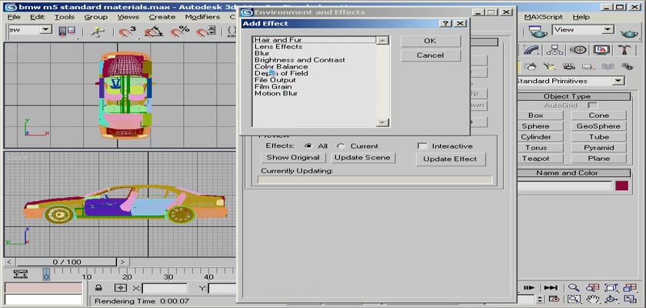Click the Zoom All viewport icon
646x308 pixels.
[x=592, y=287]
